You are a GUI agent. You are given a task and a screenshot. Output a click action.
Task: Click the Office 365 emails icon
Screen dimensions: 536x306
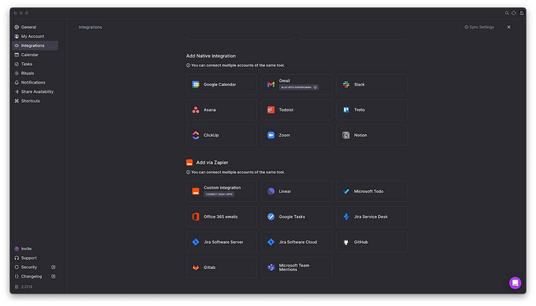click(196, 217)
